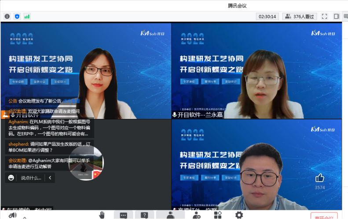
Task: Toggle fullscreen mode icon
Action: click(324, 16)
